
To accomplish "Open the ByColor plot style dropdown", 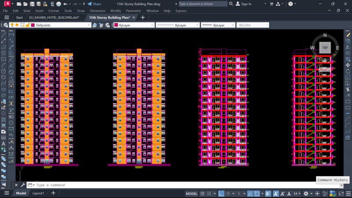I will pos(267,25).
